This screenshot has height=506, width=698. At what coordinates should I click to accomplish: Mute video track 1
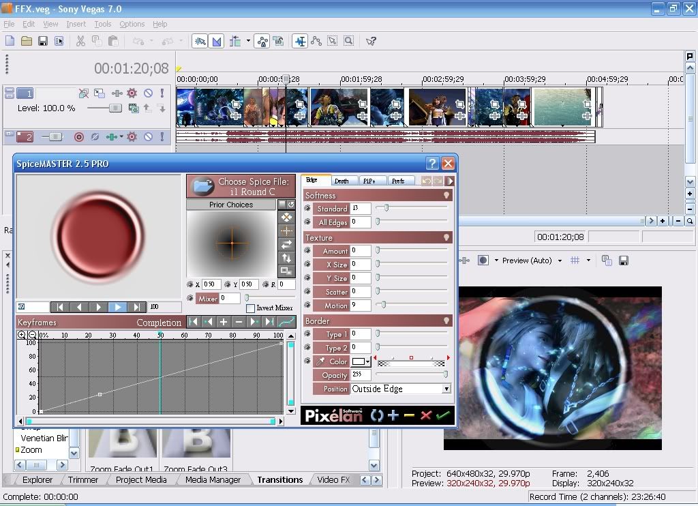point(148,93)
